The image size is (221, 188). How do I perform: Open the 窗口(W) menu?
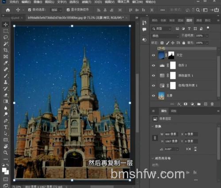coord(138,2)
